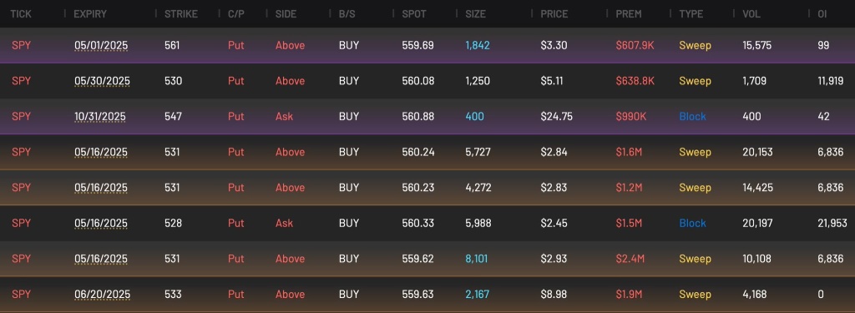Open the 10/31/2025 expiry date link

pyautogui.click(x=100, y=117)
